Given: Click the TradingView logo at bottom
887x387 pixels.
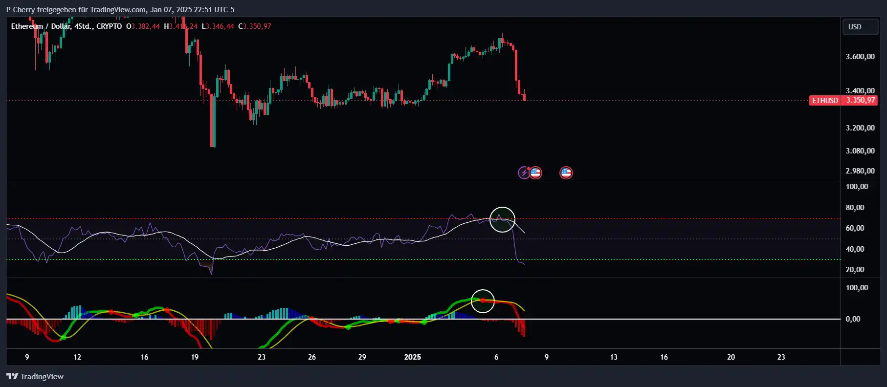Looking at the screenshot, I should click(x=35, y=376).
